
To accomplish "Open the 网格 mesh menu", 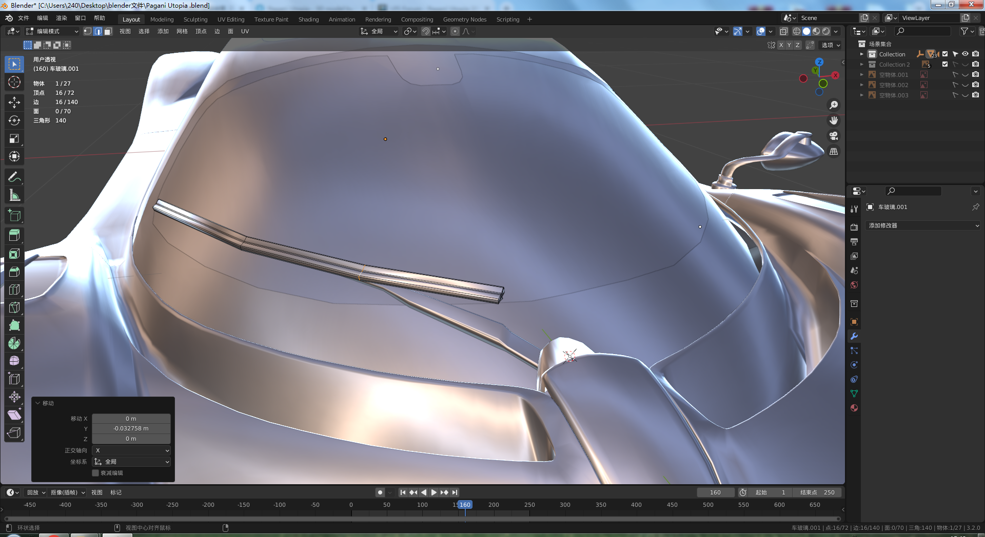I will (182, 31).
